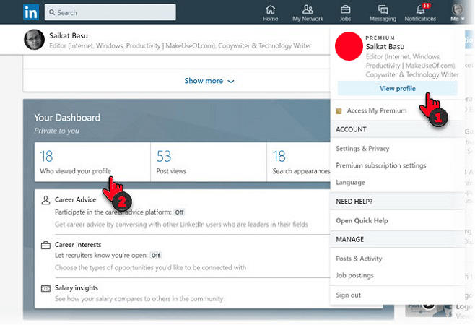The width and height of the screenshot is (475, 325).
Task: Click Saikat Basu's header profile photo
Action: coord(34,40)
